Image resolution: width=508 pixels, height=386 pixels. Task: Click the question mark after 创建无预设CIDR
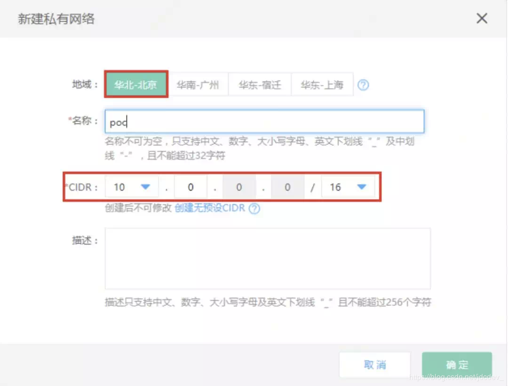(x=254, y=209)
